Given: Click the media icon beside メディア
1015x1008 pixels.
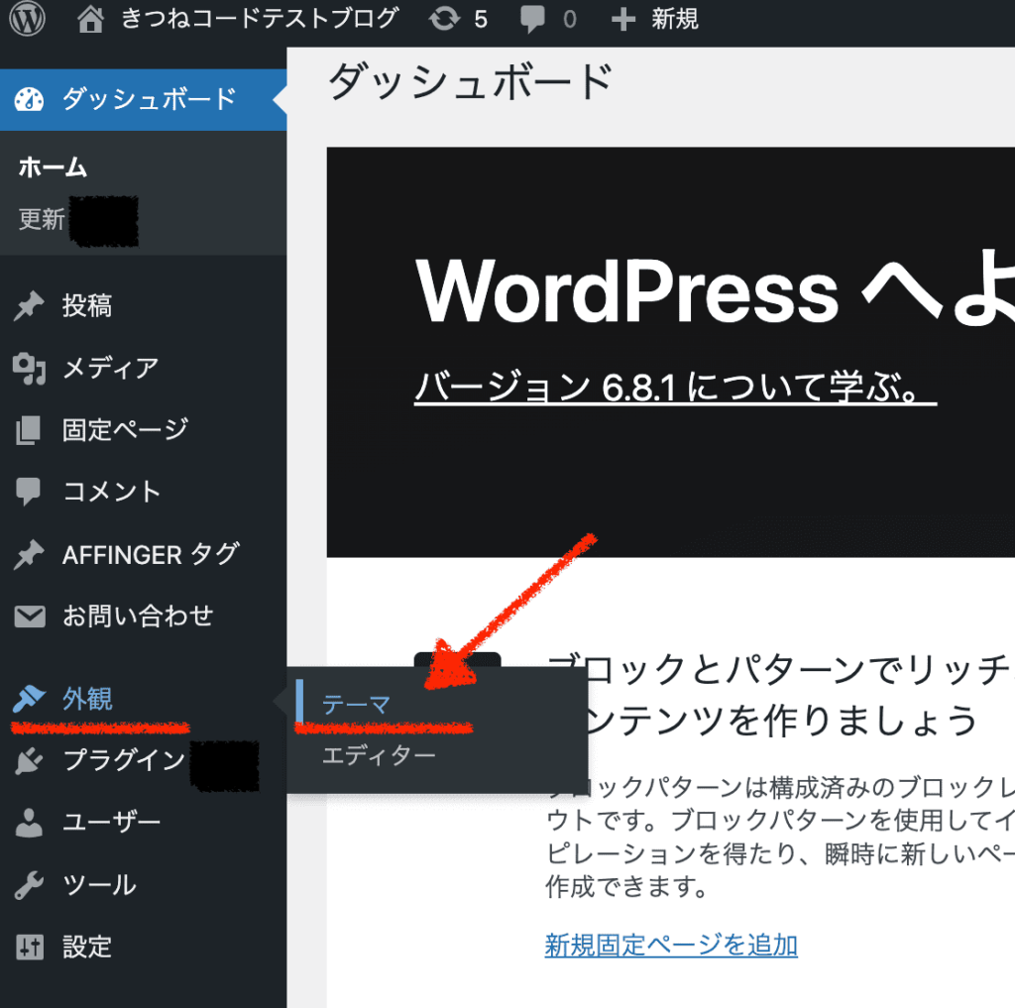Looking at the screenshot, I should click(x=29, y=369).
